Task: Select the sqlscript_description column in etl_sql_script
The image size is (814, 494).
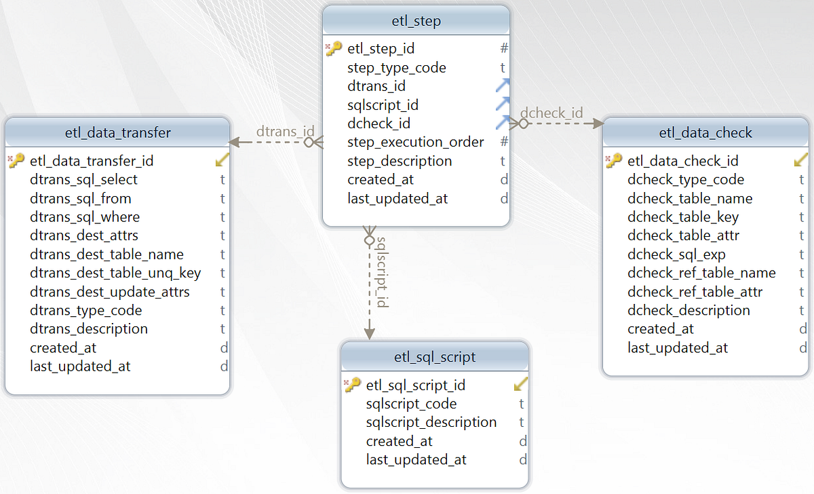Action: pyautogui.click(x=431, y=422)
